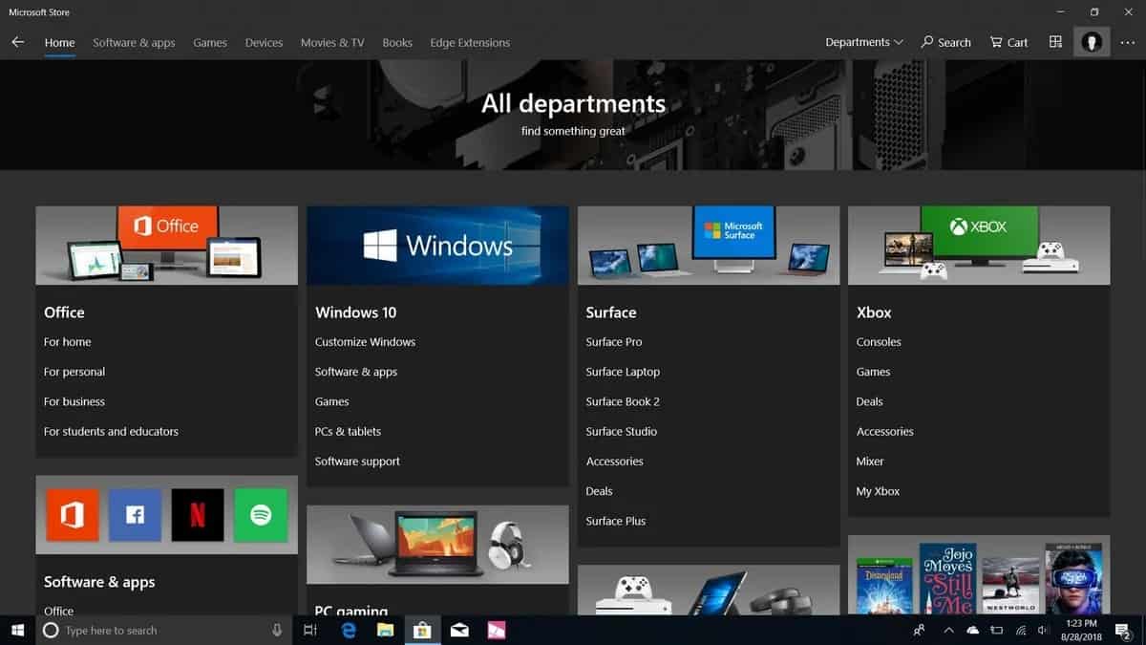1146x645 pixels.
Task: Open the Surface Pro link
Action: coord(613,341)
